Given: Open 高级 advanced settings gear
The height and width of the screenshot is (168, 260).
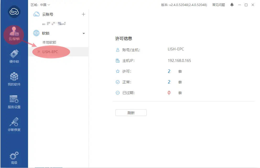Looking at the screenshot, I should [x=14, y=158].
